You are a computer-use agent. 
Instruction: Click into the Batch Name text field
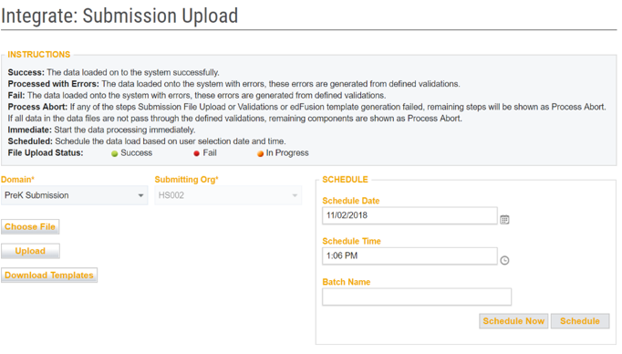417,297
